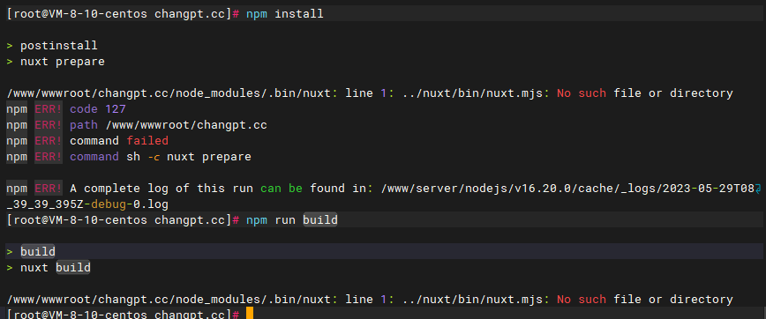Select the "npm install" command text

point(284,13)
